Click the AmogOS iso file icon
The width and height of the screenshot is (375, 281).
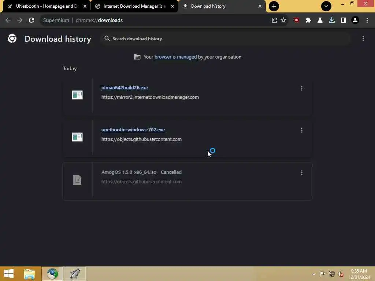click(x=77, y=180)
